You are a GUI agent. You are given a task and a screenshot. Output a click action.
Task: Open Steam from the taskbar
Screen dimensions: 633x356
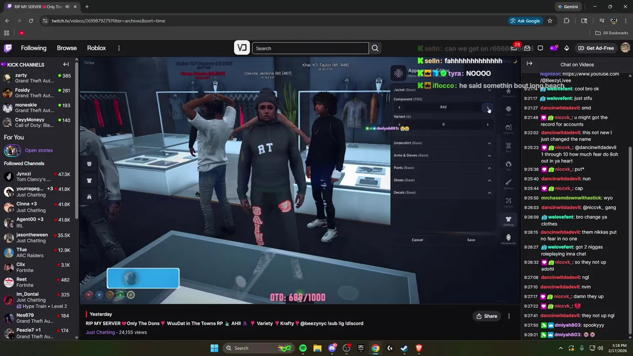(x=404, y=348)
